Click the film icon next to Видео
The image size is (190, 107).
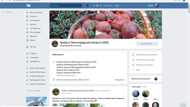point(27,40)
